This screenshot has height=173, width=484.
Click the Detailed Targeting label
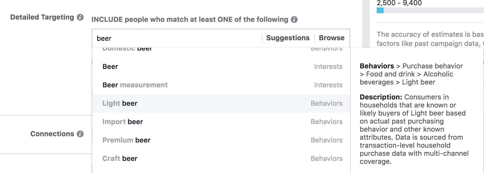point(42,17)
